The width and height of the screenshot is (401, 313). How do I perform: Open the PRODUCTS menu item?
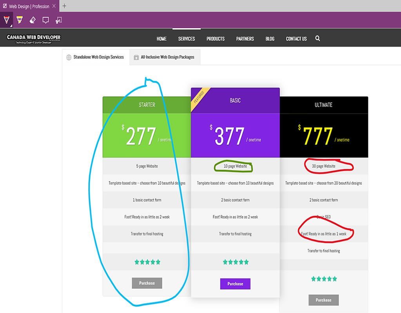(x=216, y=38)
